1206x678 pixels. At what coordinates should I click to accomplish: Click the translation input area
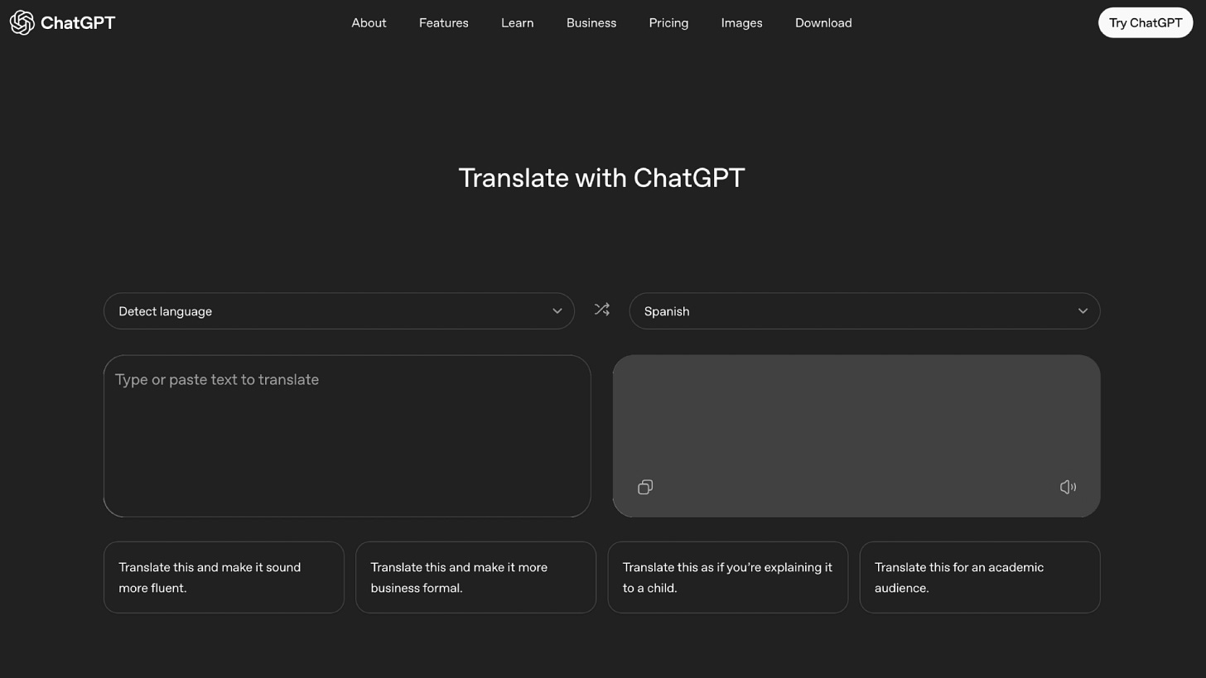click(347, 435)
